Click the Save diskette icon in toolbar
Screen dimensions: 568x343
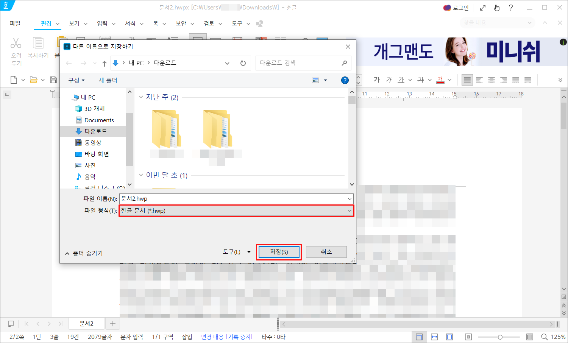(53, 80)
